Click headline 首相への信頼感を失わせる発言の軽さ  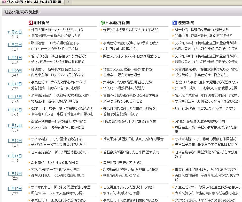tap(131, 95)
